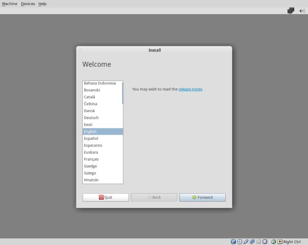
Task: Select the highlighted English language
Action: pos(103,131)
